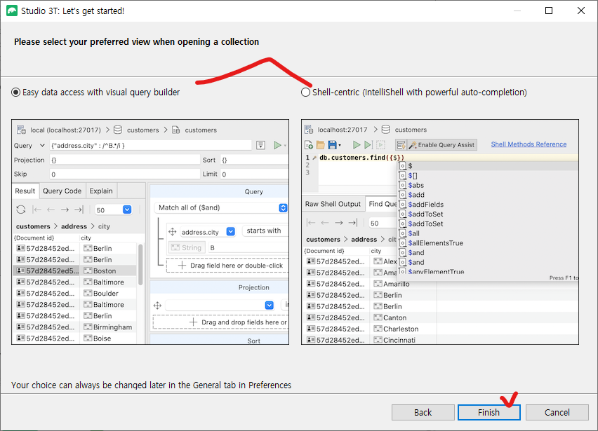Switch to the Find Que tab in shell preview
Image resolution: width=598 pixels, height=431 pixels.
382,204
